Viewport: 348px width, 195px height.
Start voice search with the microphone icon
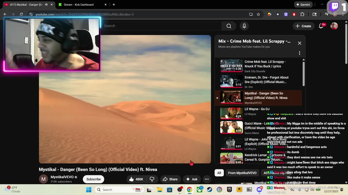coord(244,26)
